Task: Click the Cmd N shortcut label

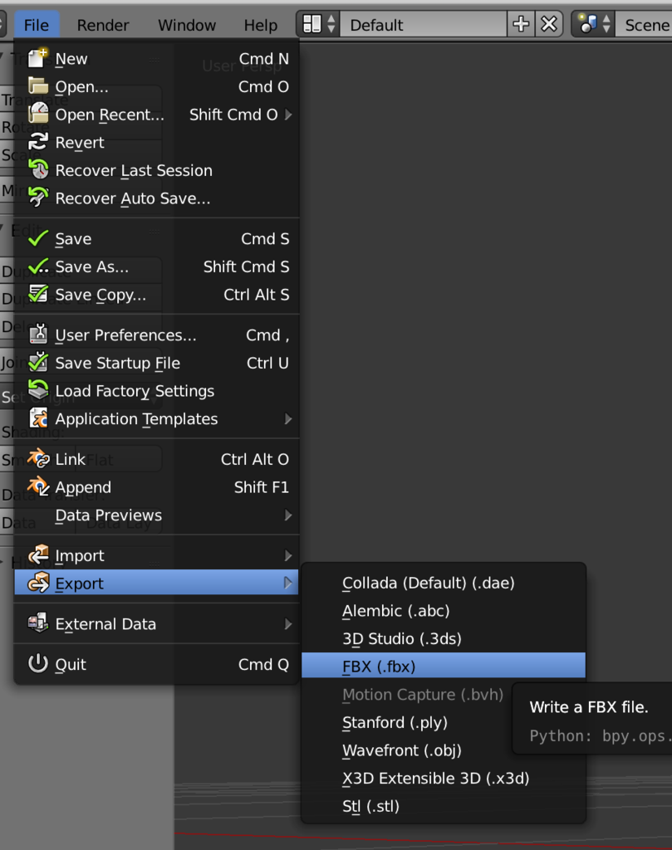Action: pyautogui.click(x=263, y=59)
